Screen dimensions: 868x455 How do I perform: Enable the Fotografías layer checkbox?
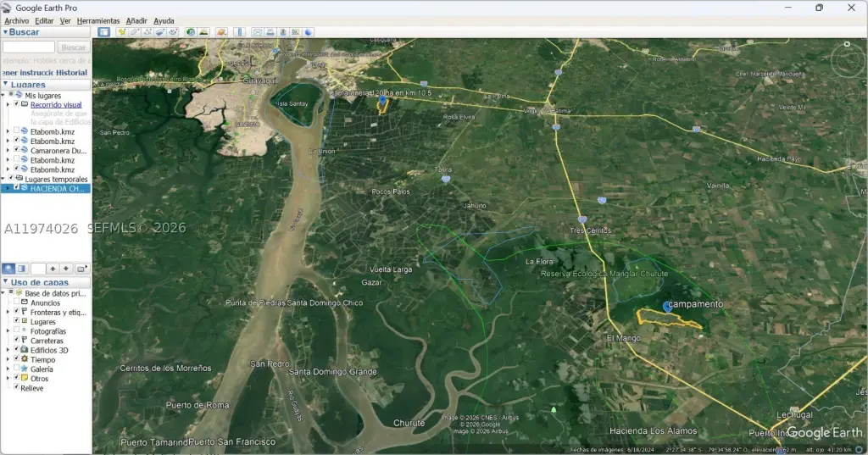coord(17,331)
